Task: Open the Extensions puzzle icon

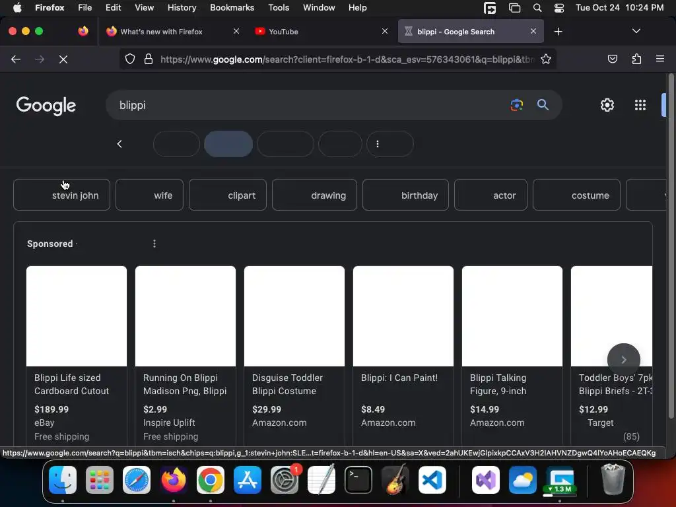Action: pyautogui.click(x=636, y=59)
